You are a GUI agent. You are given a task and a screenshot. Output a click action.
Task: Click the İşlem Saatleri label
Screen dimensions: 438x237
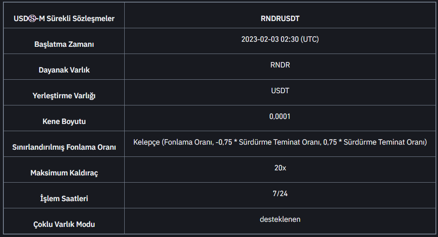(x=64, y=198)
